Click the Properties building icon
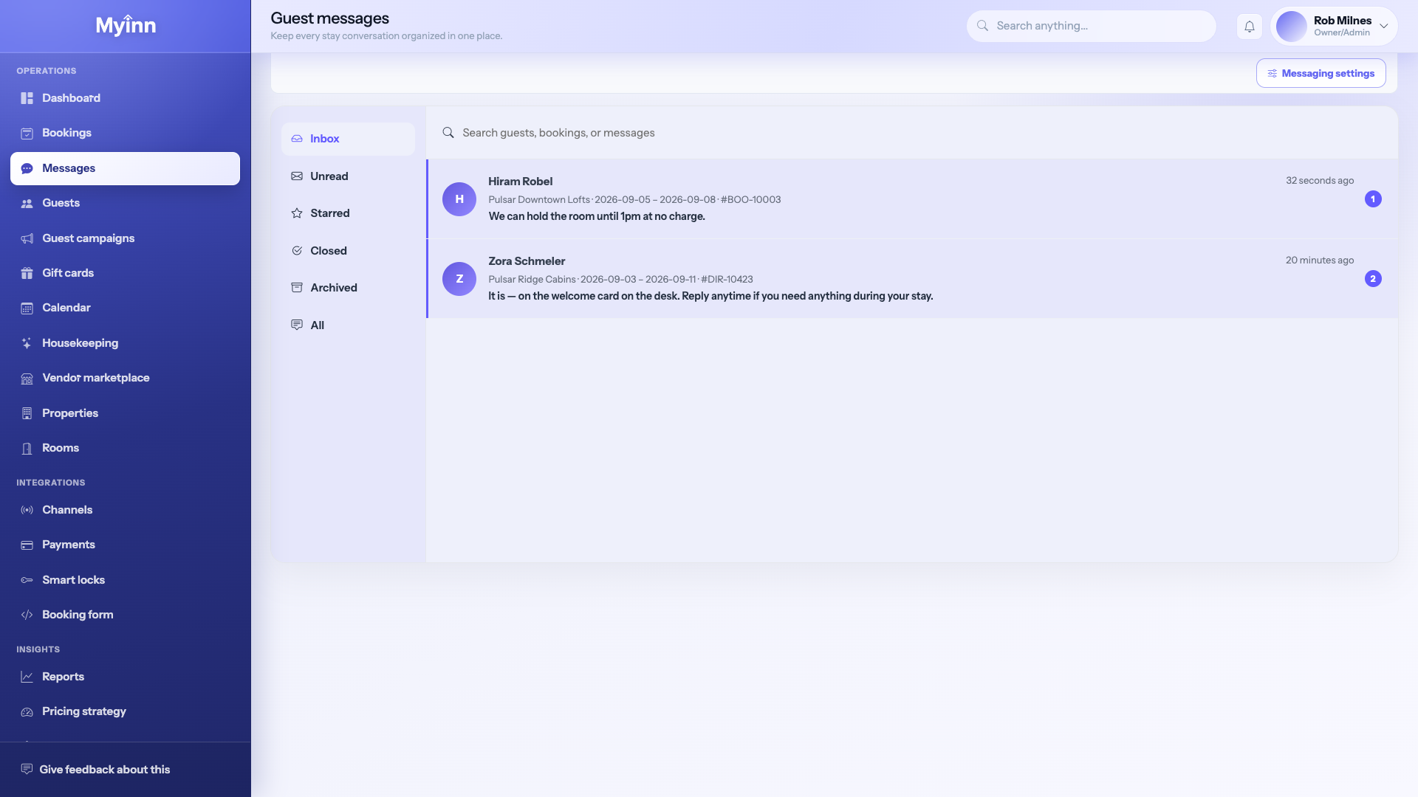 [27, 413]
